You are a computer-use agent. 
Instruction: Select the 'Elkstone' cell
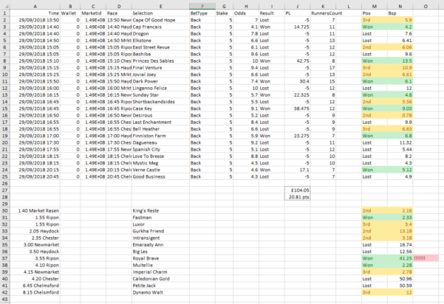pos(160,40)
